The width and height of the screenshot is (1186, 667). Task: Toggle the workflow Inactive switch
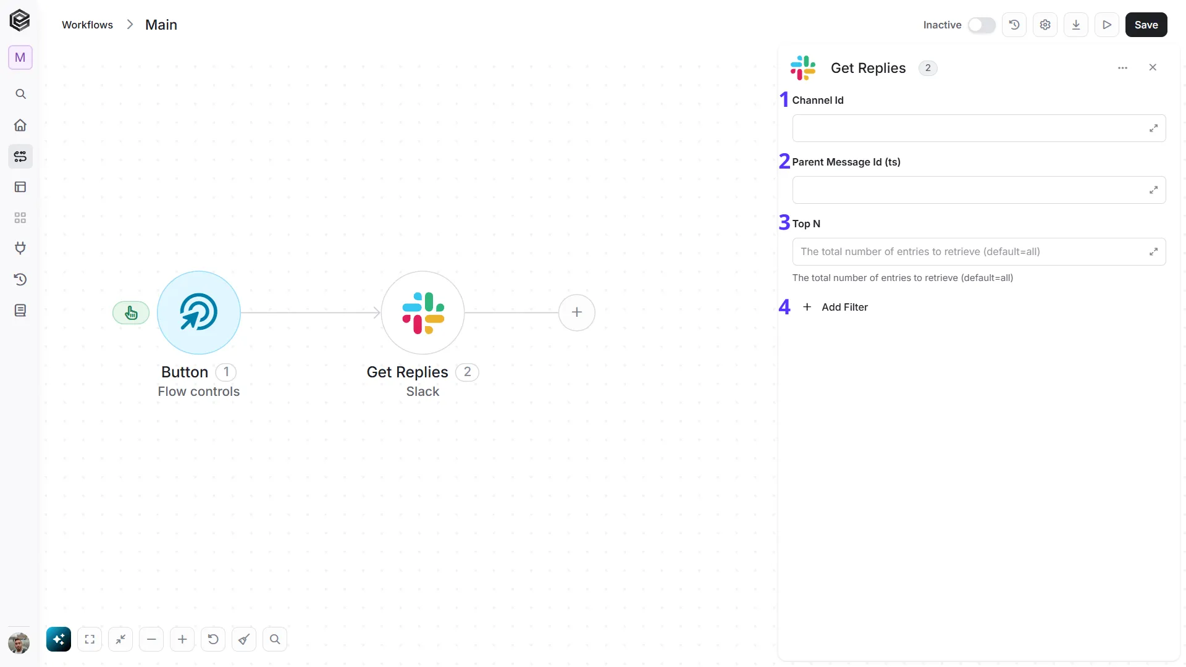pyautogui.click(x=982, y=25)
